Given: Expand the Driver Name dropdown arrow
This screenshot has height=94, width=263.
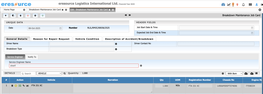Looking at the screenshot, I should tap(116, 44).
